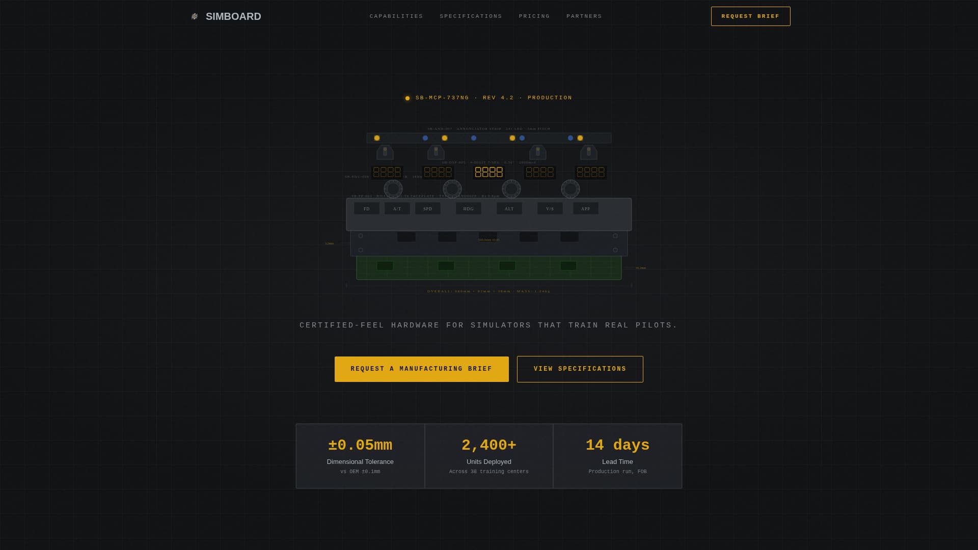
Task: Click the bright highlighted center 7-segment display
Action: (x=489, y=172)
